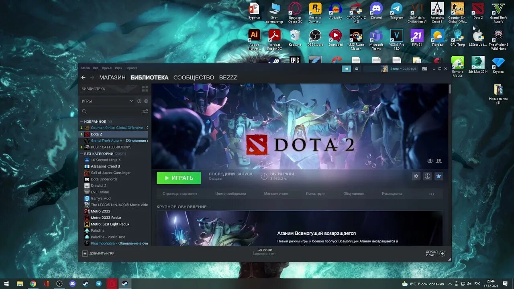Open the Друзья menu
Screen dimensions: 514x289
coord(106,68)
